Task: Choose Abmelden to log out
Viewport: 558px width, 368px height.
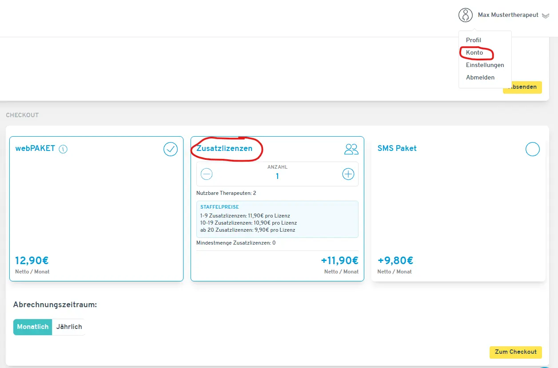Action: [480, 77]
